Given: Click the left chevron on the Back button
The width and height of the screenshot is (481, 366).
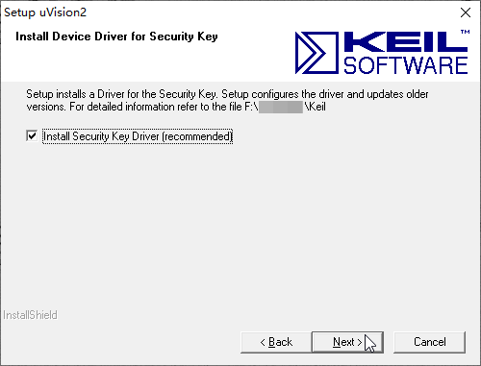Looking at the screenshot, I should 263,343.
